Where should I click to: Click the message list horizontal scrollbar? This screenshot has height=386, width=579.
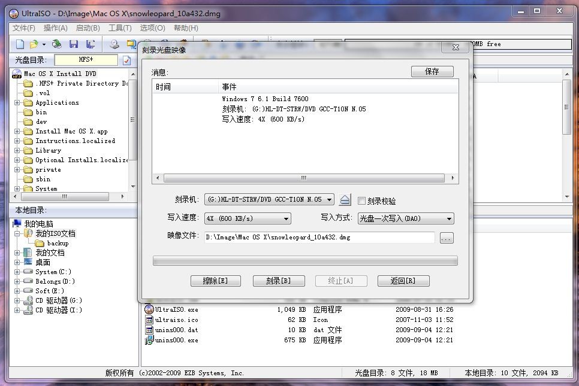click(305, 178)
